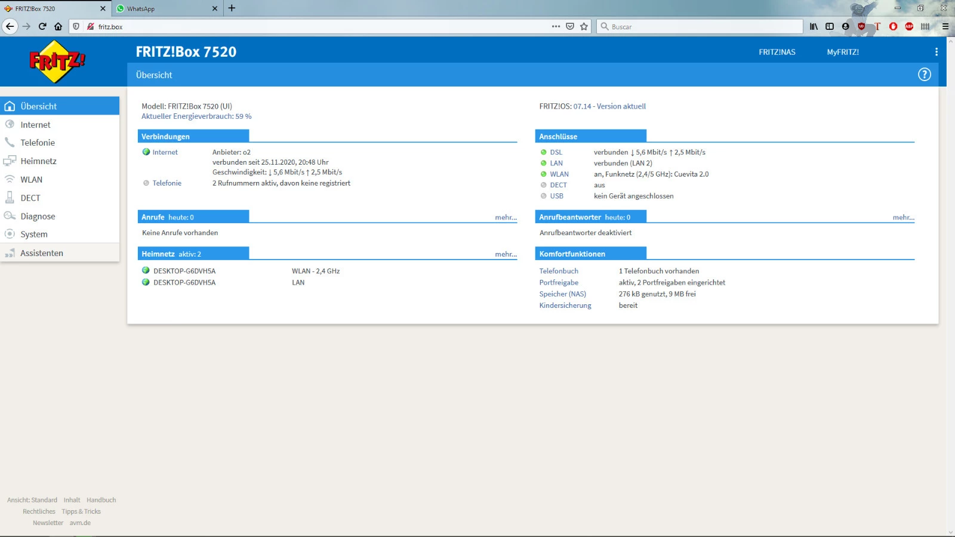Open the Telefonie menu item

[60, 143]
